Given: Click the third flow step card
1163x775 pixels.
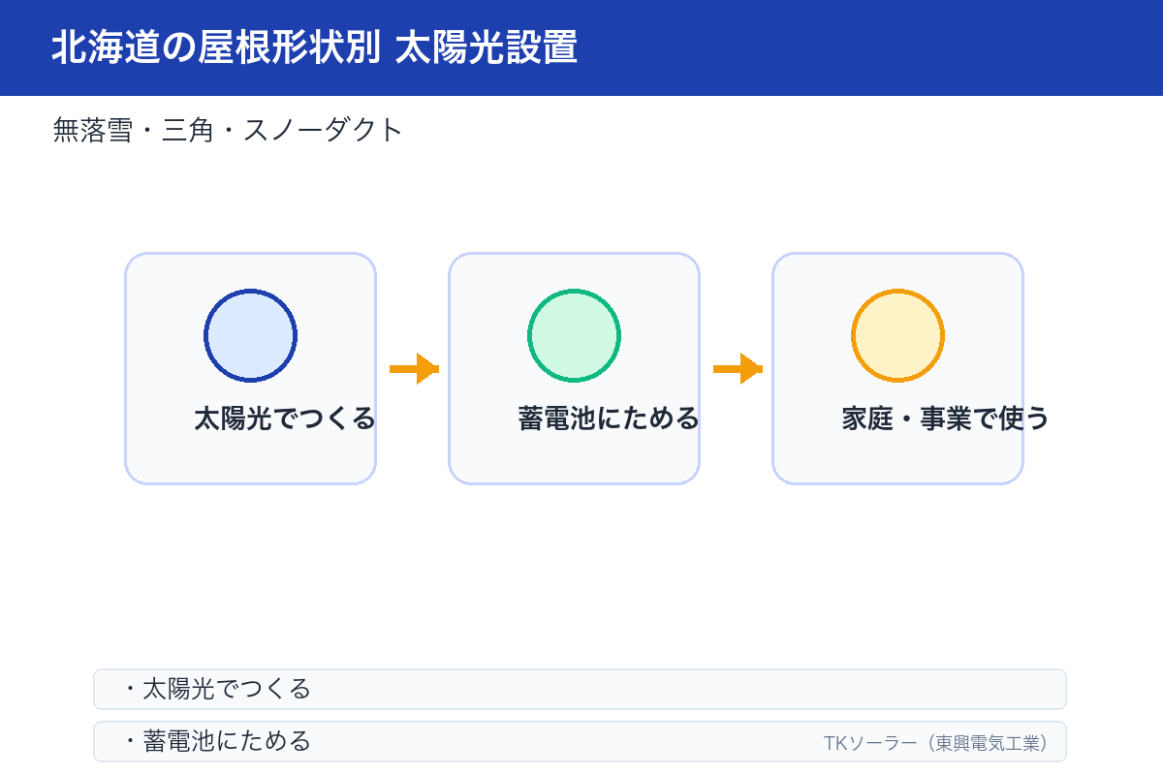Looking at the screenshot, I should pos(897,368).
